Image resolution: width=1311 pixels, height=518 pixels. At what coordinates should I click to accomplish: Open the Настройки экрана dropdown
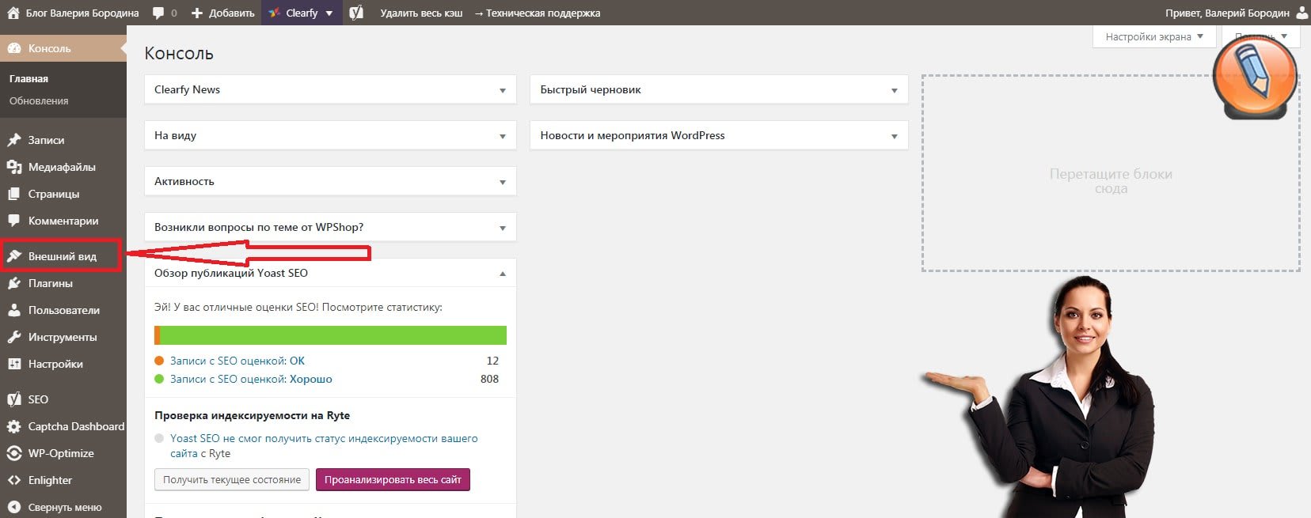coord(1153,36)
